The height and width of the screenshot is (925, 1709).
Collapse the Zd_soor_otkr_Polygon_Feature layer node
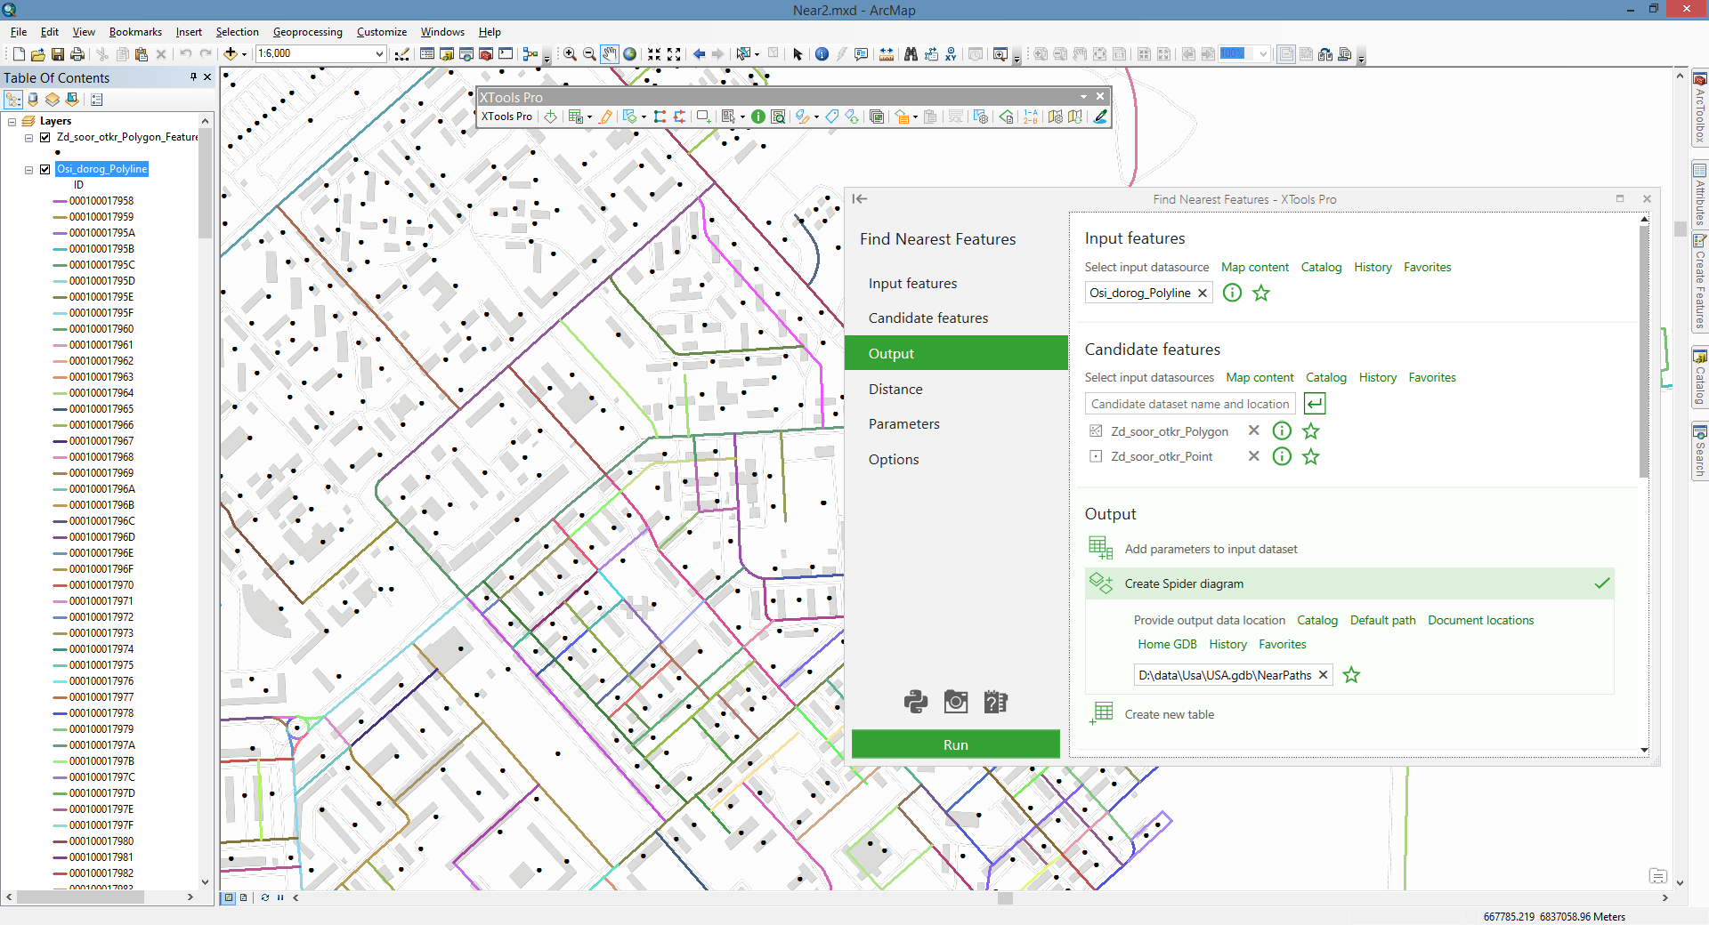tap(28, 138)
